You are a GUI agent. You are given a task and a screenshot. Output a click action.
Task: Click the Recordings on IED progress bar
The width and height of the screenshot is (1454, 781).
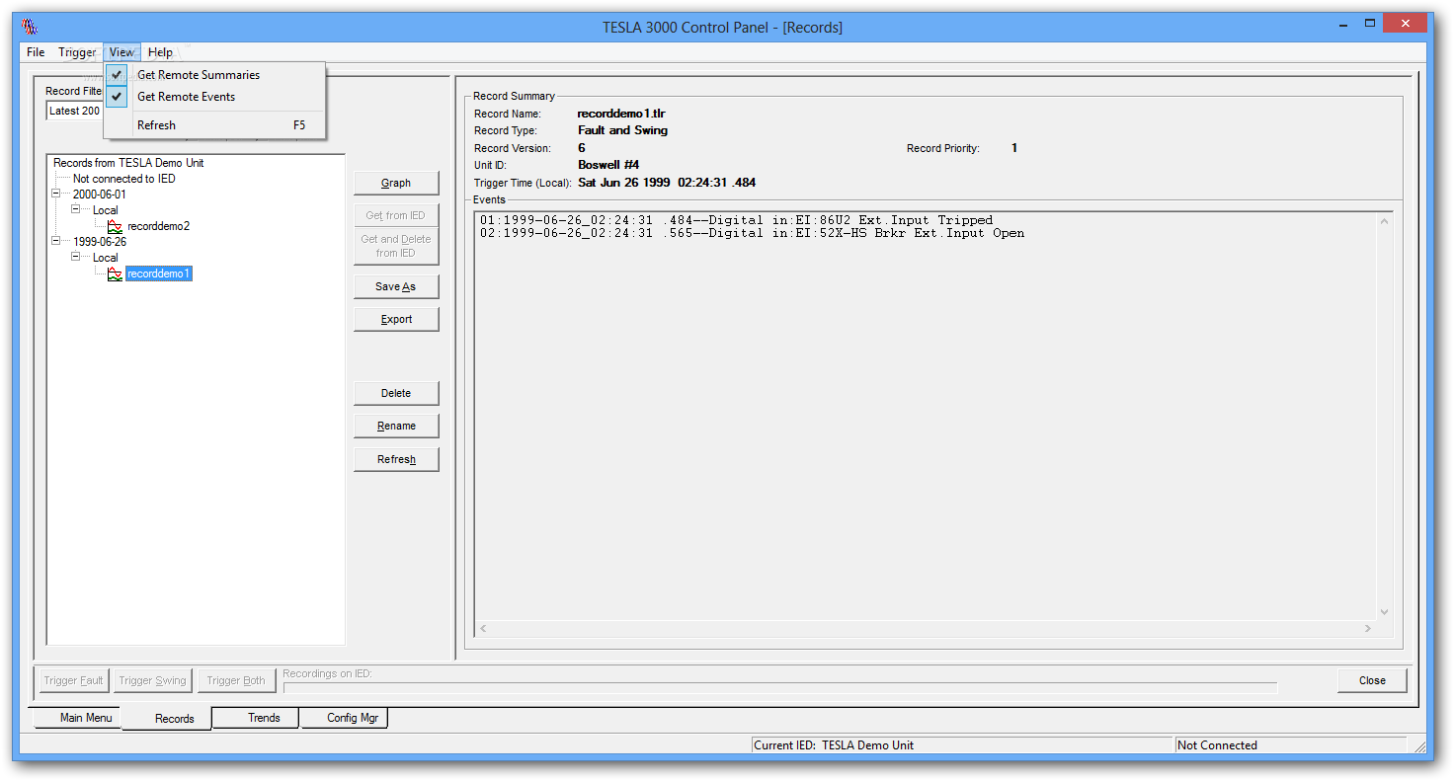coord(780,687)
